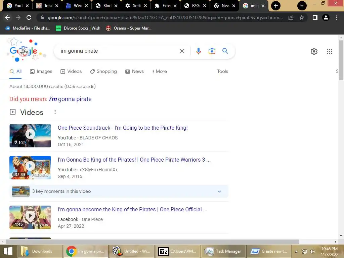Open a new tab with the plus button

(276, 6)
